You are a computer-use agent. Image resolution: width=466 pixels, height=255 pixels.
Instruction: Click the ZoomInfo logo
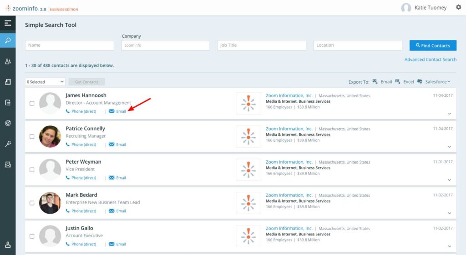click(x=41, y=9)
